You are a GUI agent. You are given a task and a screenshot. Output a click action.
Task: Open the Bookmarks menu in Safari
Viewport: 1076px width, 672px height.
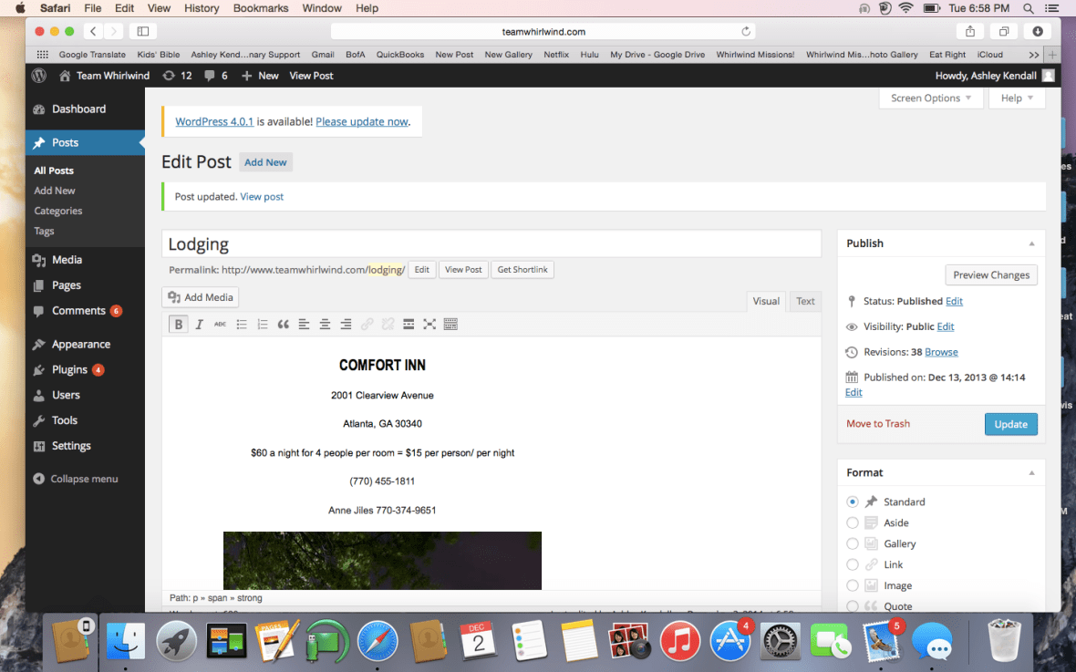[260, 7]
